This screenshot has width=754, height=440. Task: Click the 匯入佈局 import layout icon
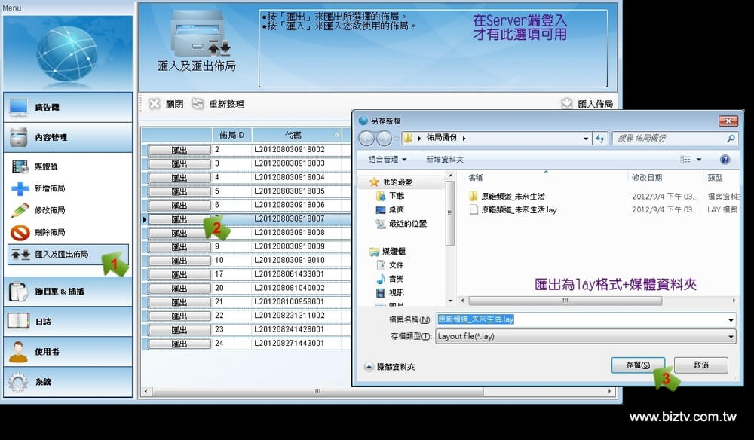pyautogui.click(x=567, y=104)
